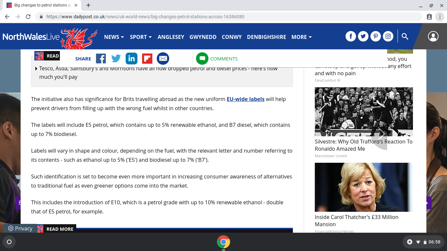Share article by email
This screenshot has height=251, width=447.
point(163,59)
